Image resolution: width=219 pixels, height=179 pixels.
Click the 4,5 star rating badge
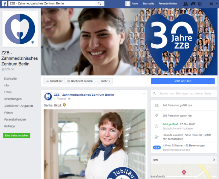click(x=157, y=147)
